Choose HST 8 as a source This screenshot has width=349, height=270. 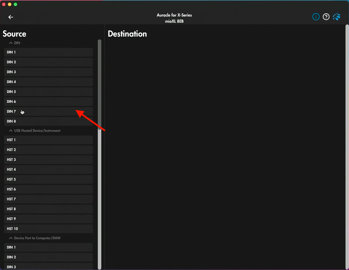pyautogui.click(x=48, y=209)
